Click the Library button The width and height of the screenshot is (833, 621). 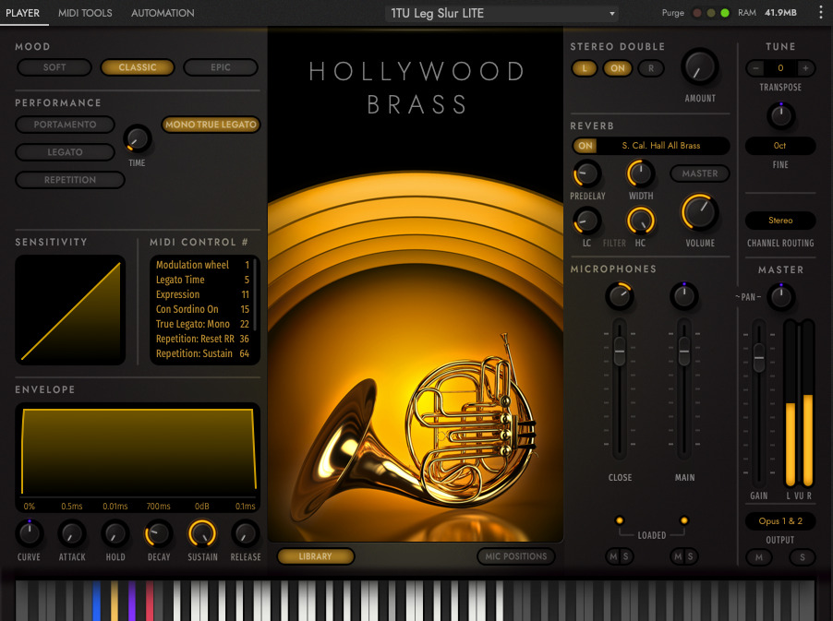[315, 556]
